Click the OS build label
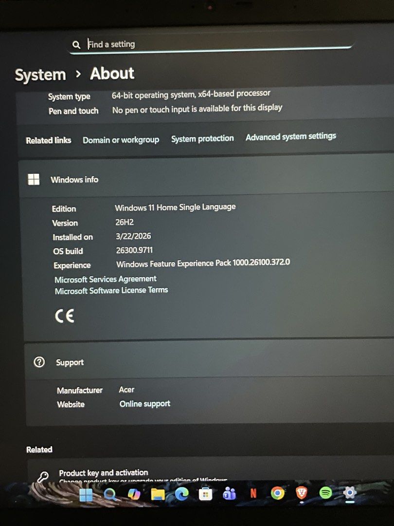Viewport: 394px width, 526px height. [68, 251]
